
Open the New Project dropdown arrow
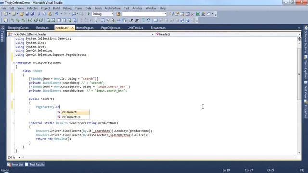pyautogui.click(x=10, y=14)
